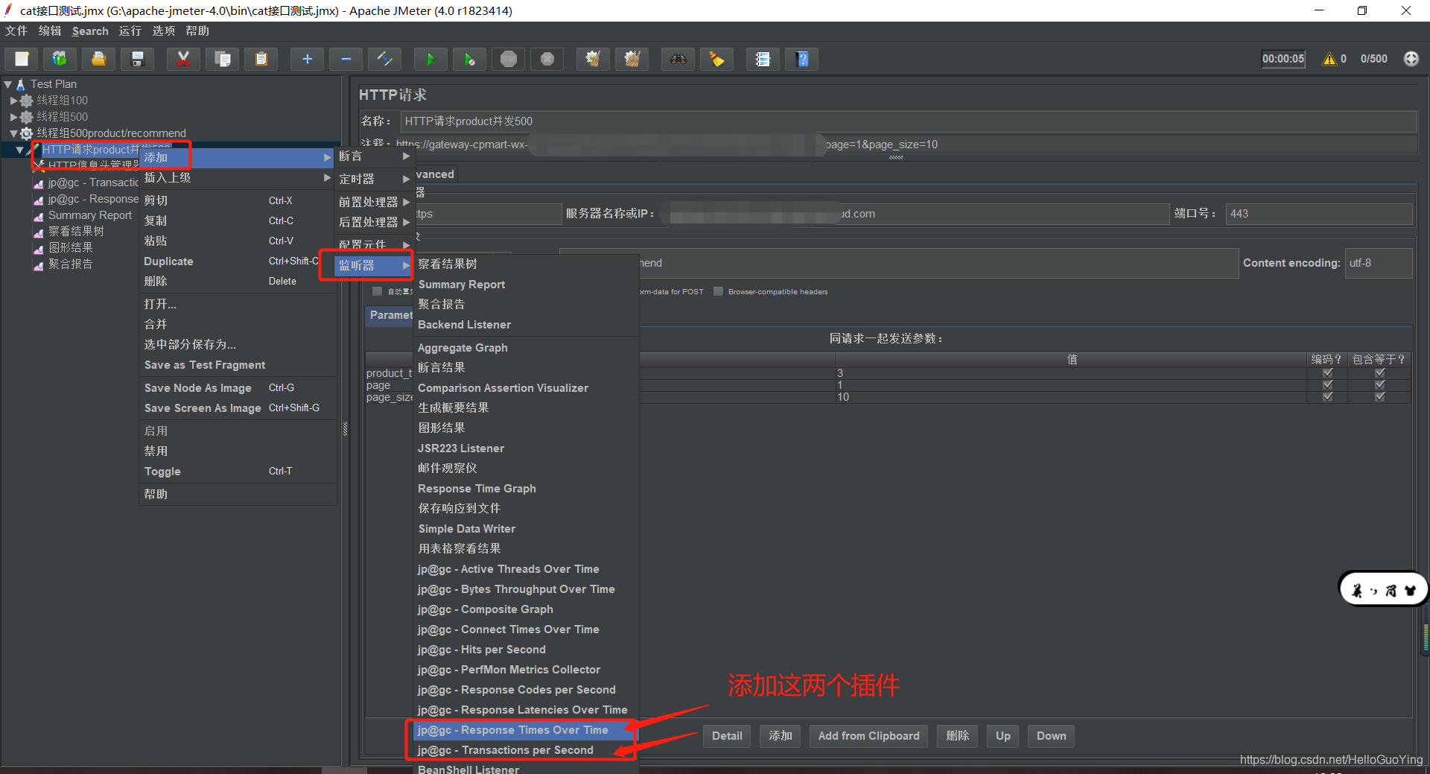Select 图形结果 node in test tree
Screen dimensions: 1430x774
tap(71, 248)
